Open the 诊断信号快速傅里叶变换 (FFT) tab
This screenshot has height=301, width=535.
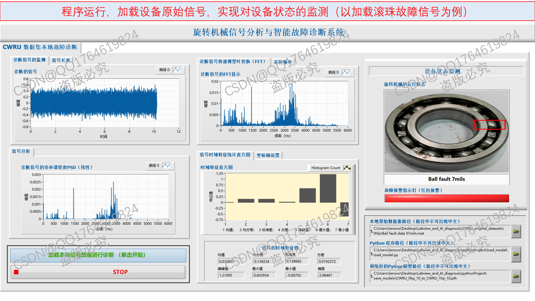(233, 62)
